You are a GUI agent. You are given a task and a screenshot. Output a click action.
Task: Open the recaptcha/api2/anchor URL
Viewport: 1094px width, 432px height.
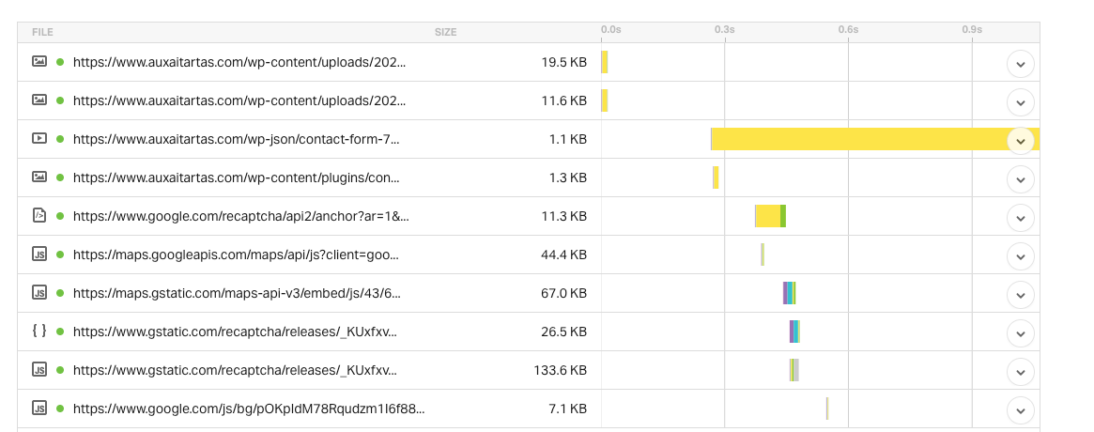(x=241, y=216)
